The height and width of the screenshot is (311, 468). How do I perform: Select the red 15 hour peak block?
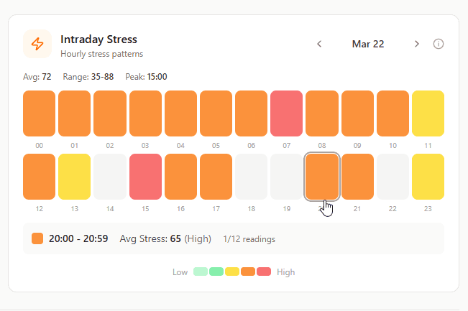pos(145,177)
